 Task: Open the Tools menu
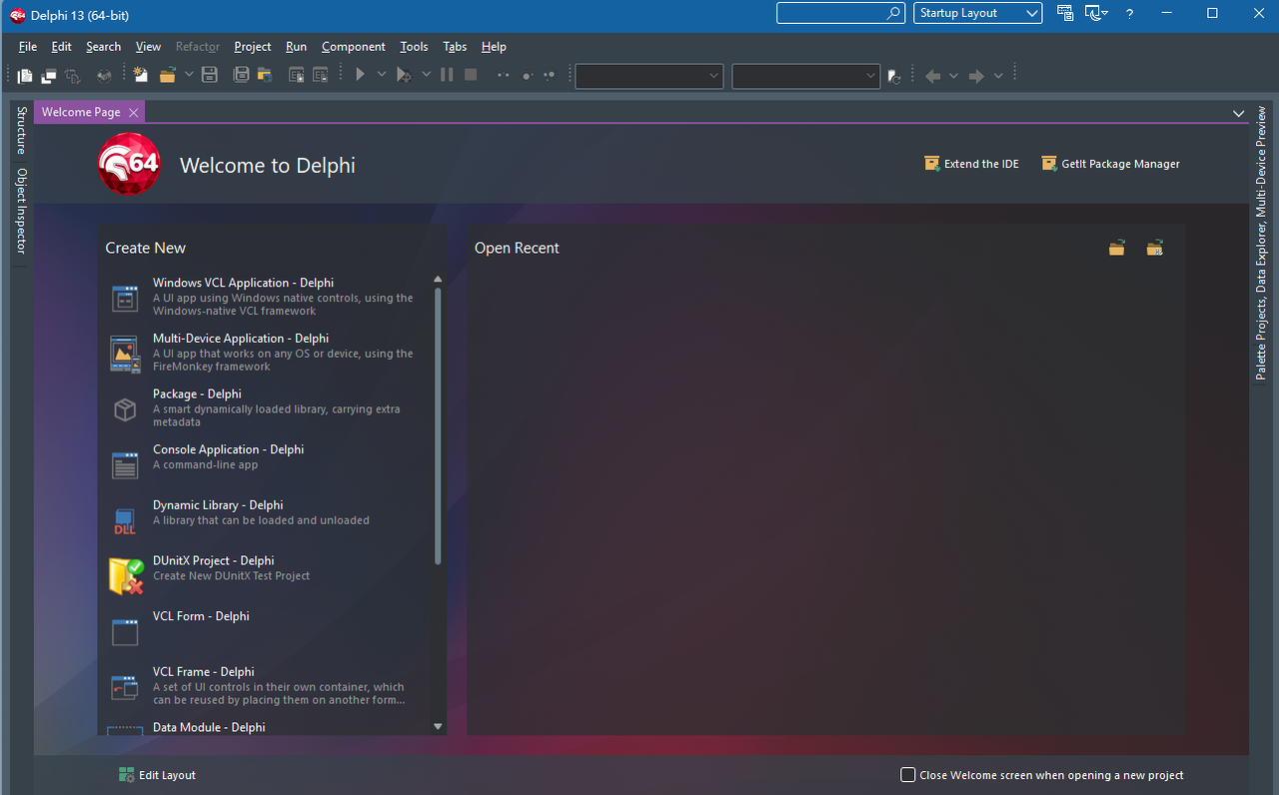point(414,47)
